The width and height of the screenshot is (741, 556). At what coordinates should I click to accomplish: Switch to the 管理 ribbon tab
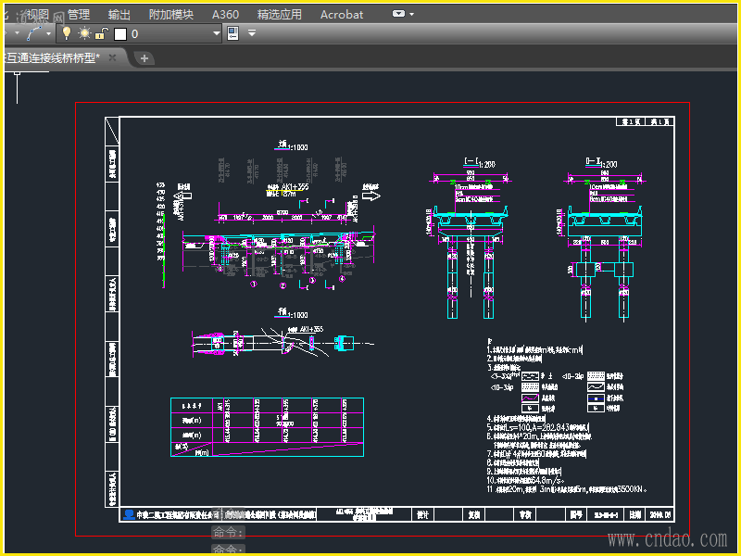pos(79,14)
